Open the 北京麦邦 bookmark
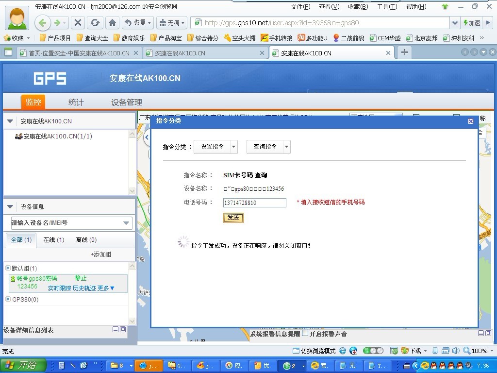 [x=422, y=38]
